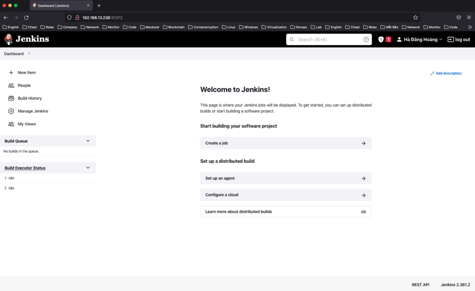475x291 pixels.
Task: Click the link icon on Learn more about distributed builds
Action: 364,212
